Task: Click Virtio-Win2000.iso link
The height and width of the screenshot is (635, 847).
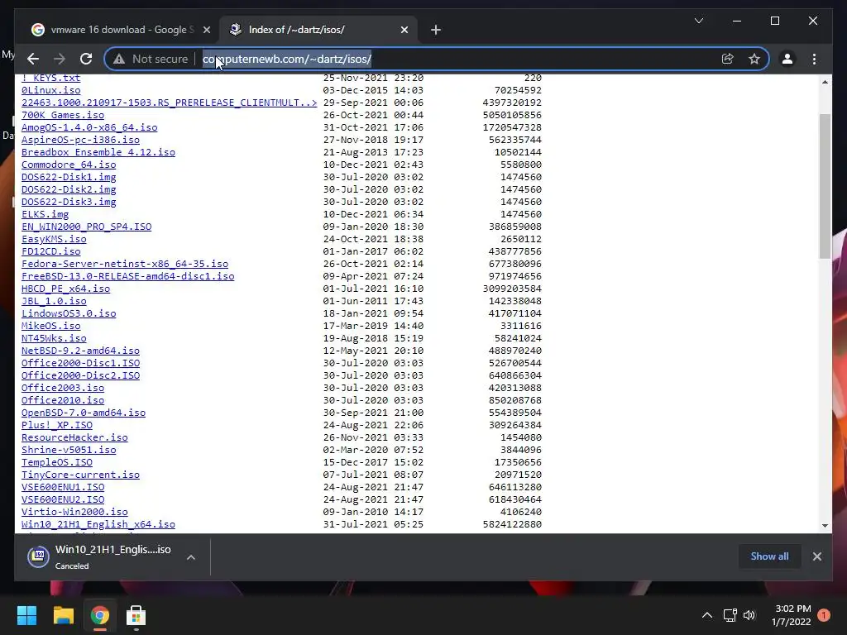Action: click(74, 513)
